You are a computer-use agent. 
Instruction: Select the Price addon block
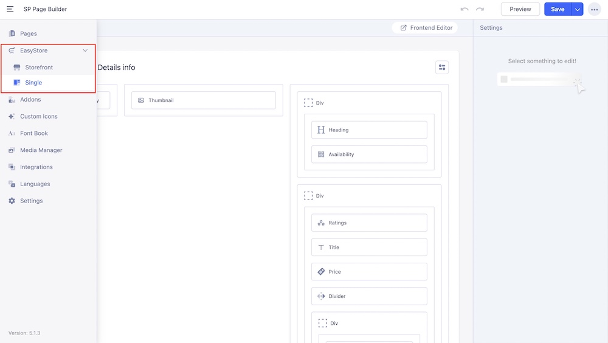369,272
